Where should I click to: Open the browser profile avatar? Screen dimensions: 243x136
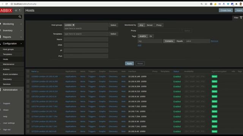241,4
